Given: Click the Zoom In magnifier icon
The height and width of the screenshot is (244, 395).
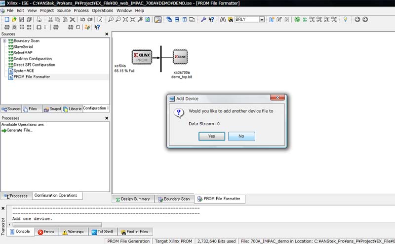Looking at the screenshot, I should tap(111, 19).
